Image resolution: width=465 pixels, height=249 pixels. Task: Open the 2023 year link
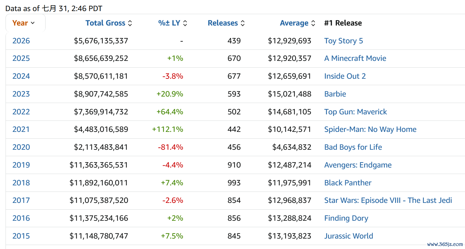21,94
